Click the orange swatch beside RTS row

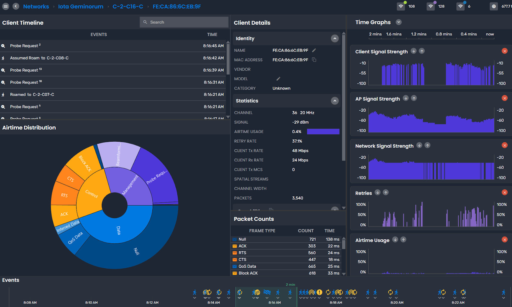click(235, 253)
